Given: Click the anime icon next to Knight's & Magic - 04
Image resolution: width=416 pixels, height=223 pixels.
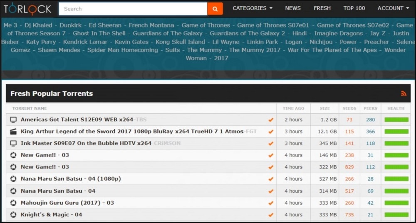Looking at the screenshot, I should tap(13, 215).
